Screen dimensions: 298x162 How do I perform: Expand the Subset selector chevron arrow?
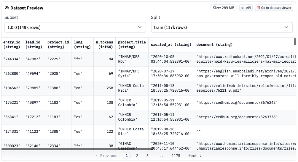pyautogui.click(x=140, y=27)
